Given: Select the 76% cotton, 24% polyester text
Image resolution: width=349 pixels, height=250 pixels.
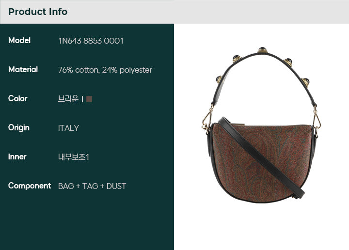Looking at the screenshot, I should pyautogui.click(x=105, y=70).
